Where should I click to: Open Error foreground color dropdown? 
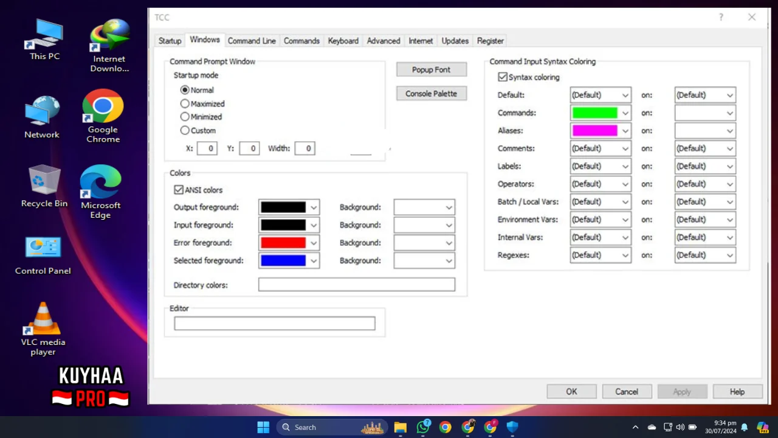[314, 243]
